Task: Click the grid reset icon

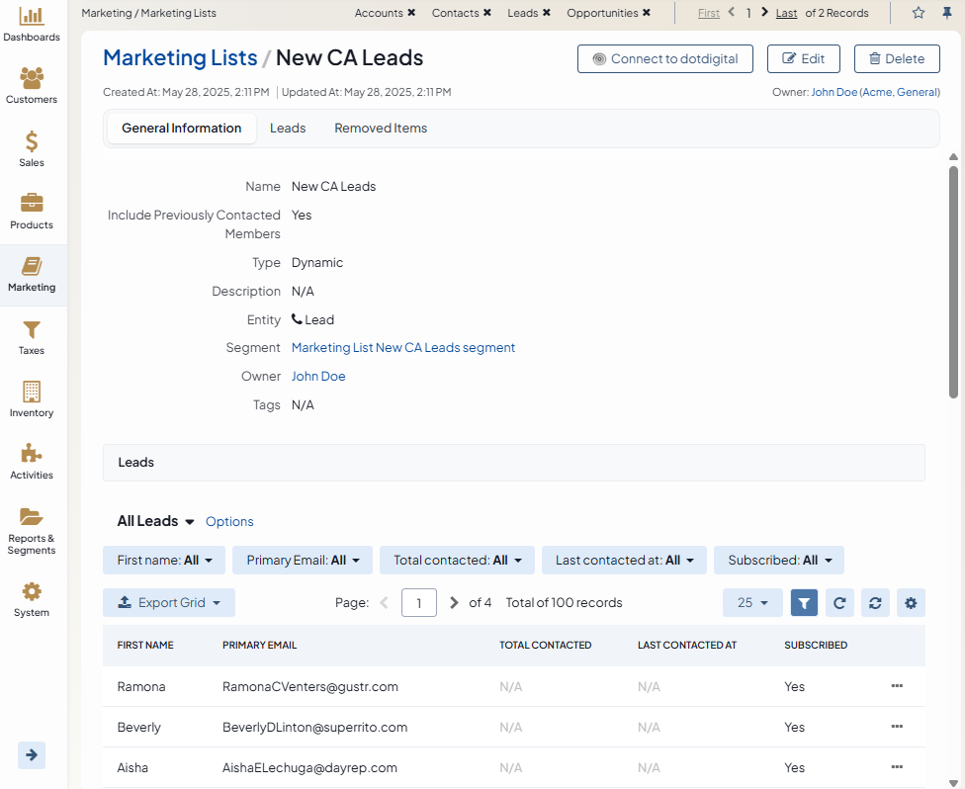Action: (875, 603)
